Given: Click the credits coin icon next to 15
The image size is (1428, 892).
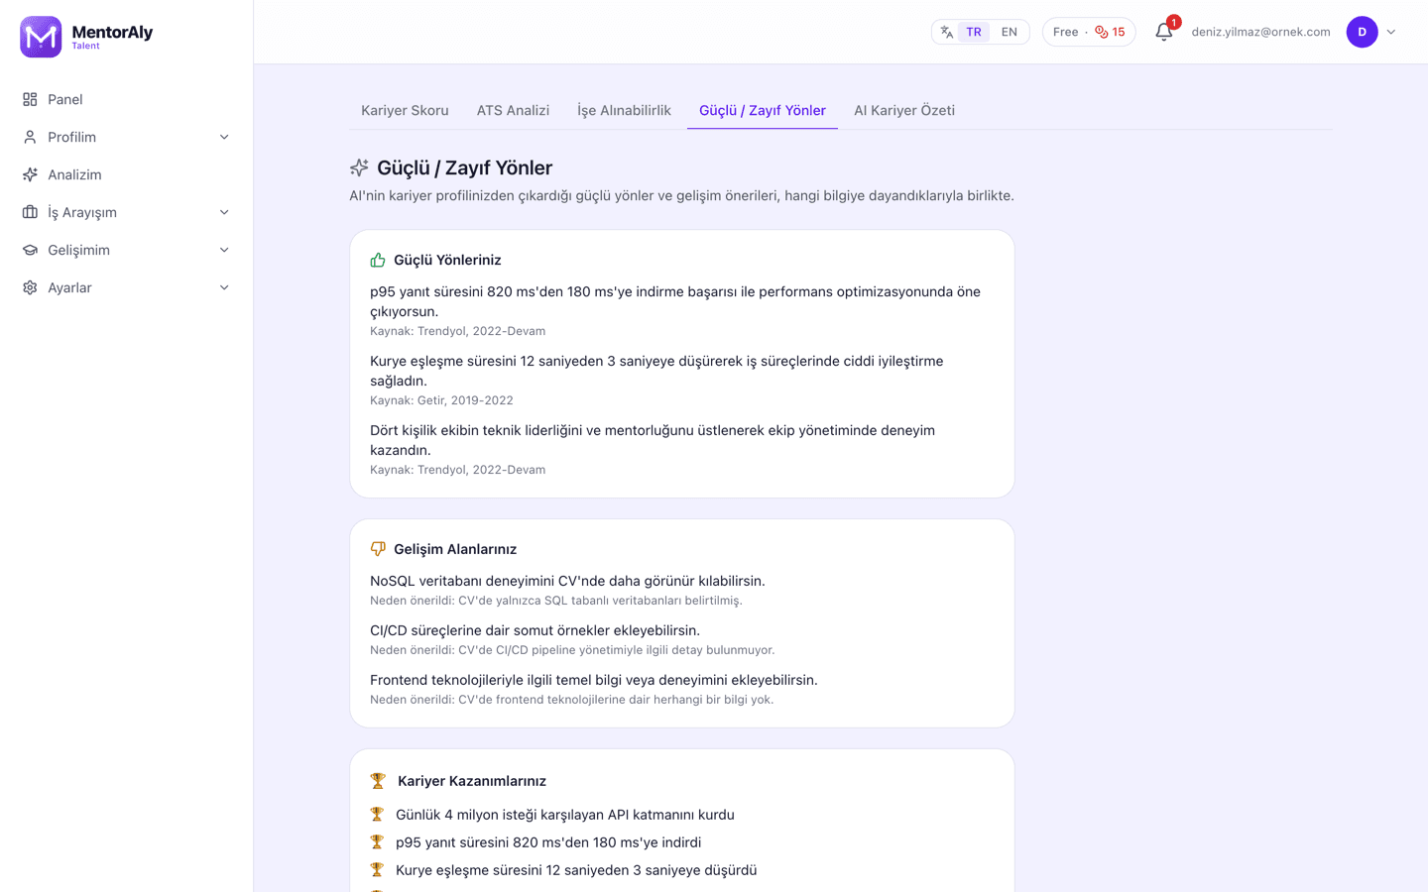Looking at the screenshot, I should pos(1101,32).
